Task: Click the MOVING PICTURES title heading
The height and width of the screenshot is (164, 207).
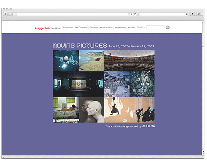Action: click(x=80, y=46)
